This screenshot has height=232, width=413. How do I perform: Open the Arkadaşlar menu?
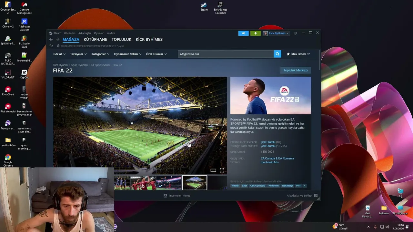85,33
